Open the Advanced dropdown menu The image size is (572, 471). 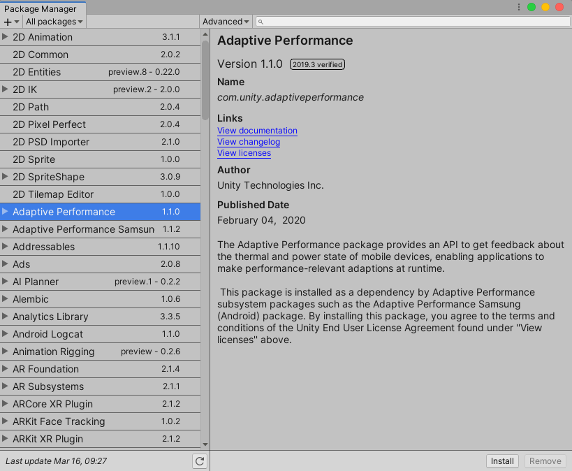point(226,22)
